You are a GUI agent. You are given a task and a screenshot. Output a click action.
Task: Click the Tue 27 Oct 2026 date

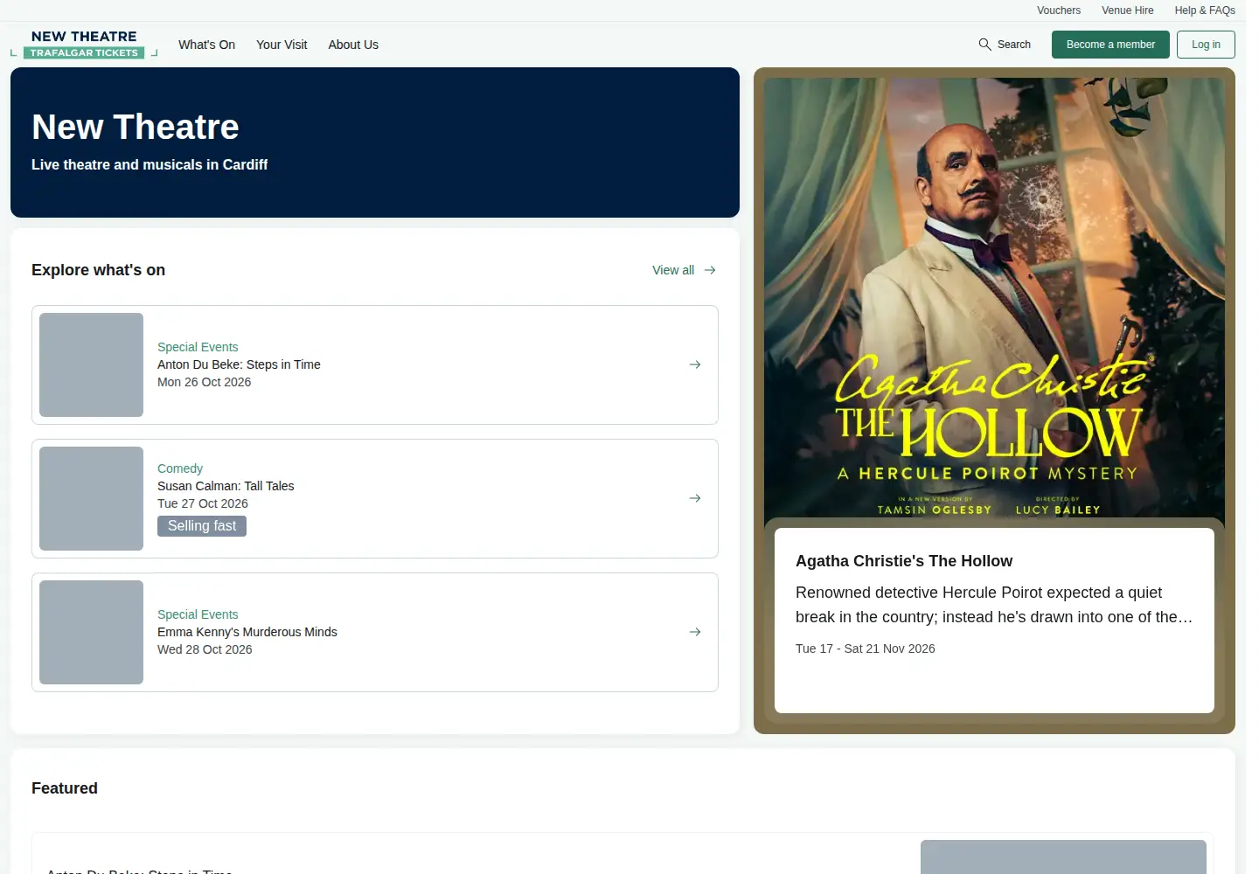pyautogui.click(x=203, y=503)
